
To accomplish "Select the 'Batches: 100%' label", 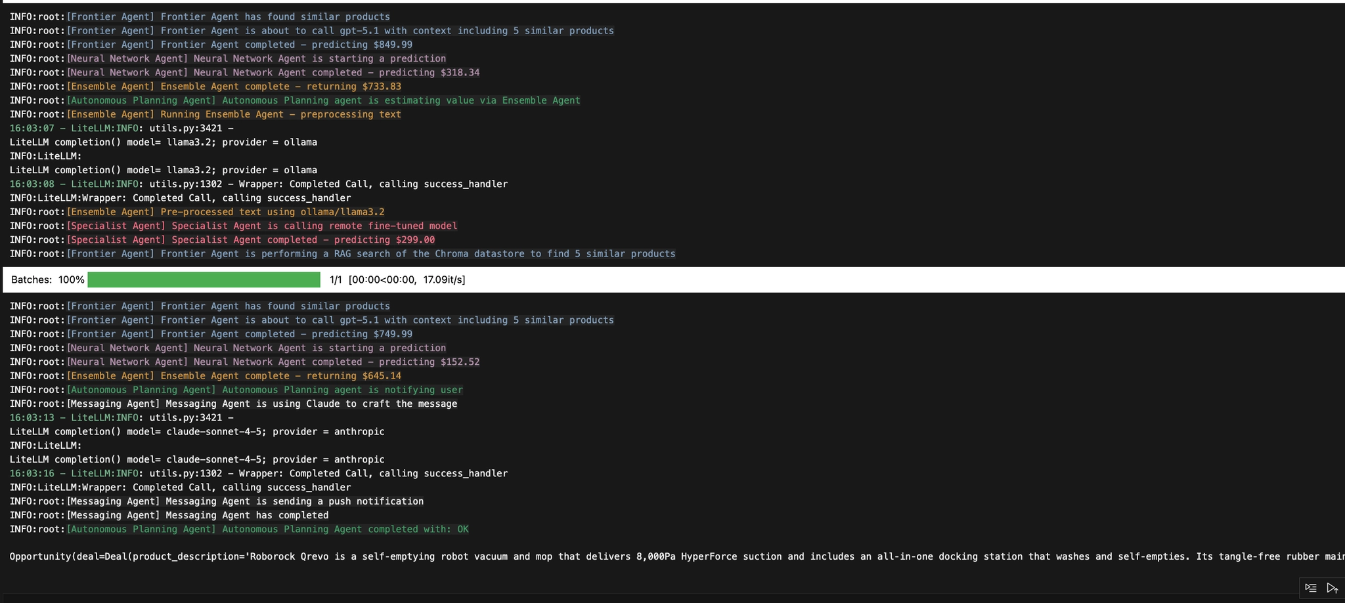I will click(47, 280).
